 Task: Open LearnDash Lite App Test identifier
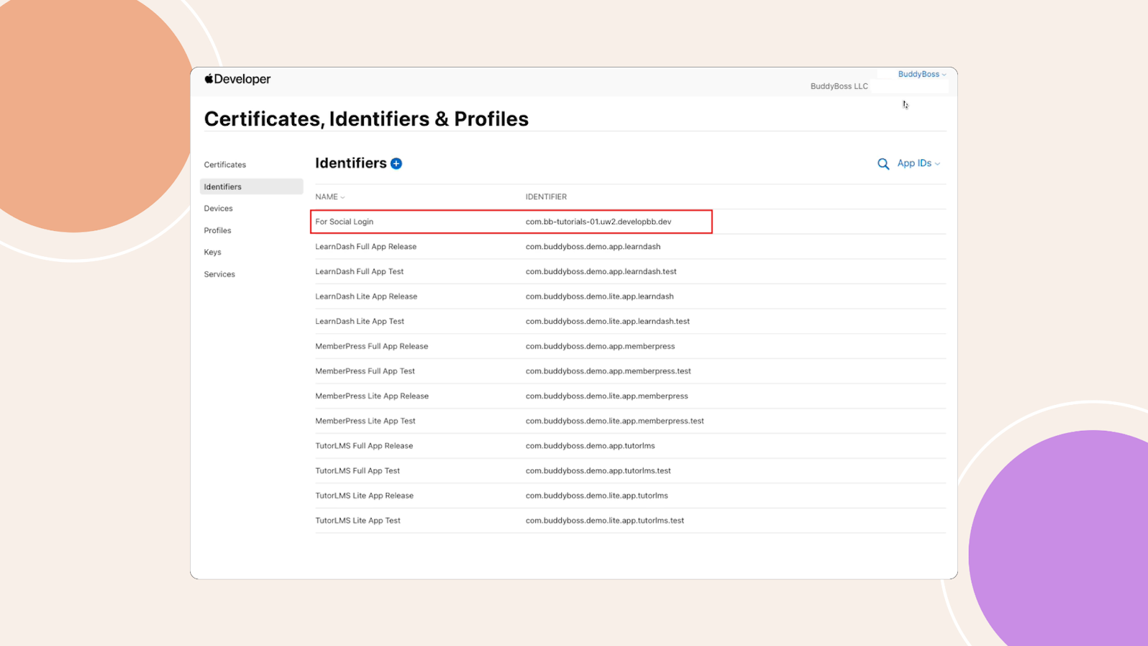point(359,322)
